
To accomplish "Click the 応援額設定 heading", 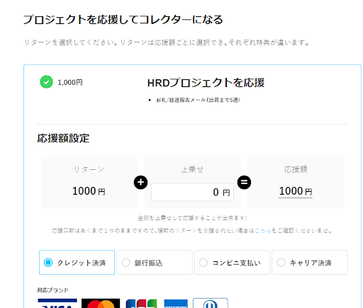I will click(x=63, y=138).
